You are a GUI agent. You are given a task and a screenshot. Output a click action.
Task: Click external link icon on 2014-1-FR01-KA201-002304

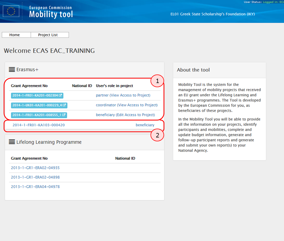coord(60,95)
